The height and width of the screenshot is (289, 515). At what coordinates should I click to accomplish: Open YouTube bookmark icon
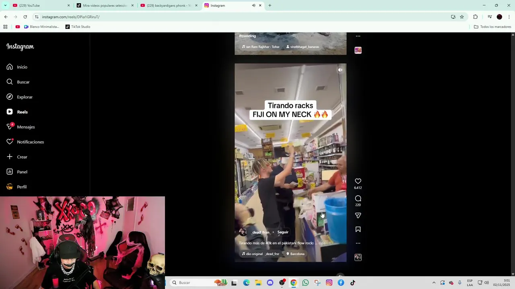[18, 27]
